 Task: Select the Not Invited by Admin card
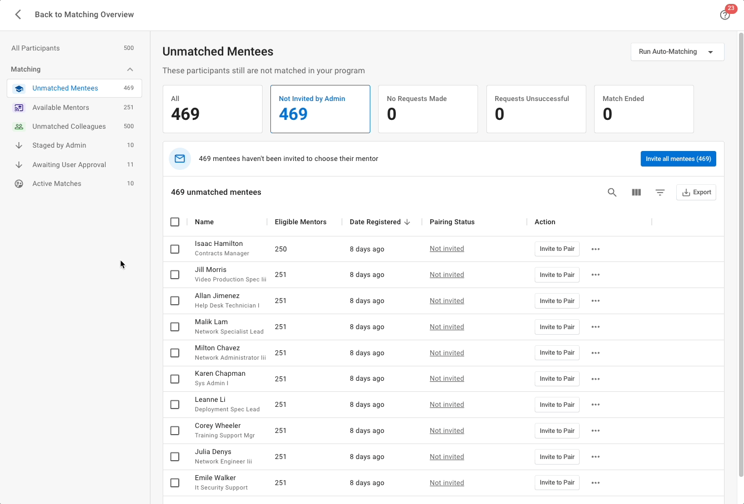[x=320, y=109]
